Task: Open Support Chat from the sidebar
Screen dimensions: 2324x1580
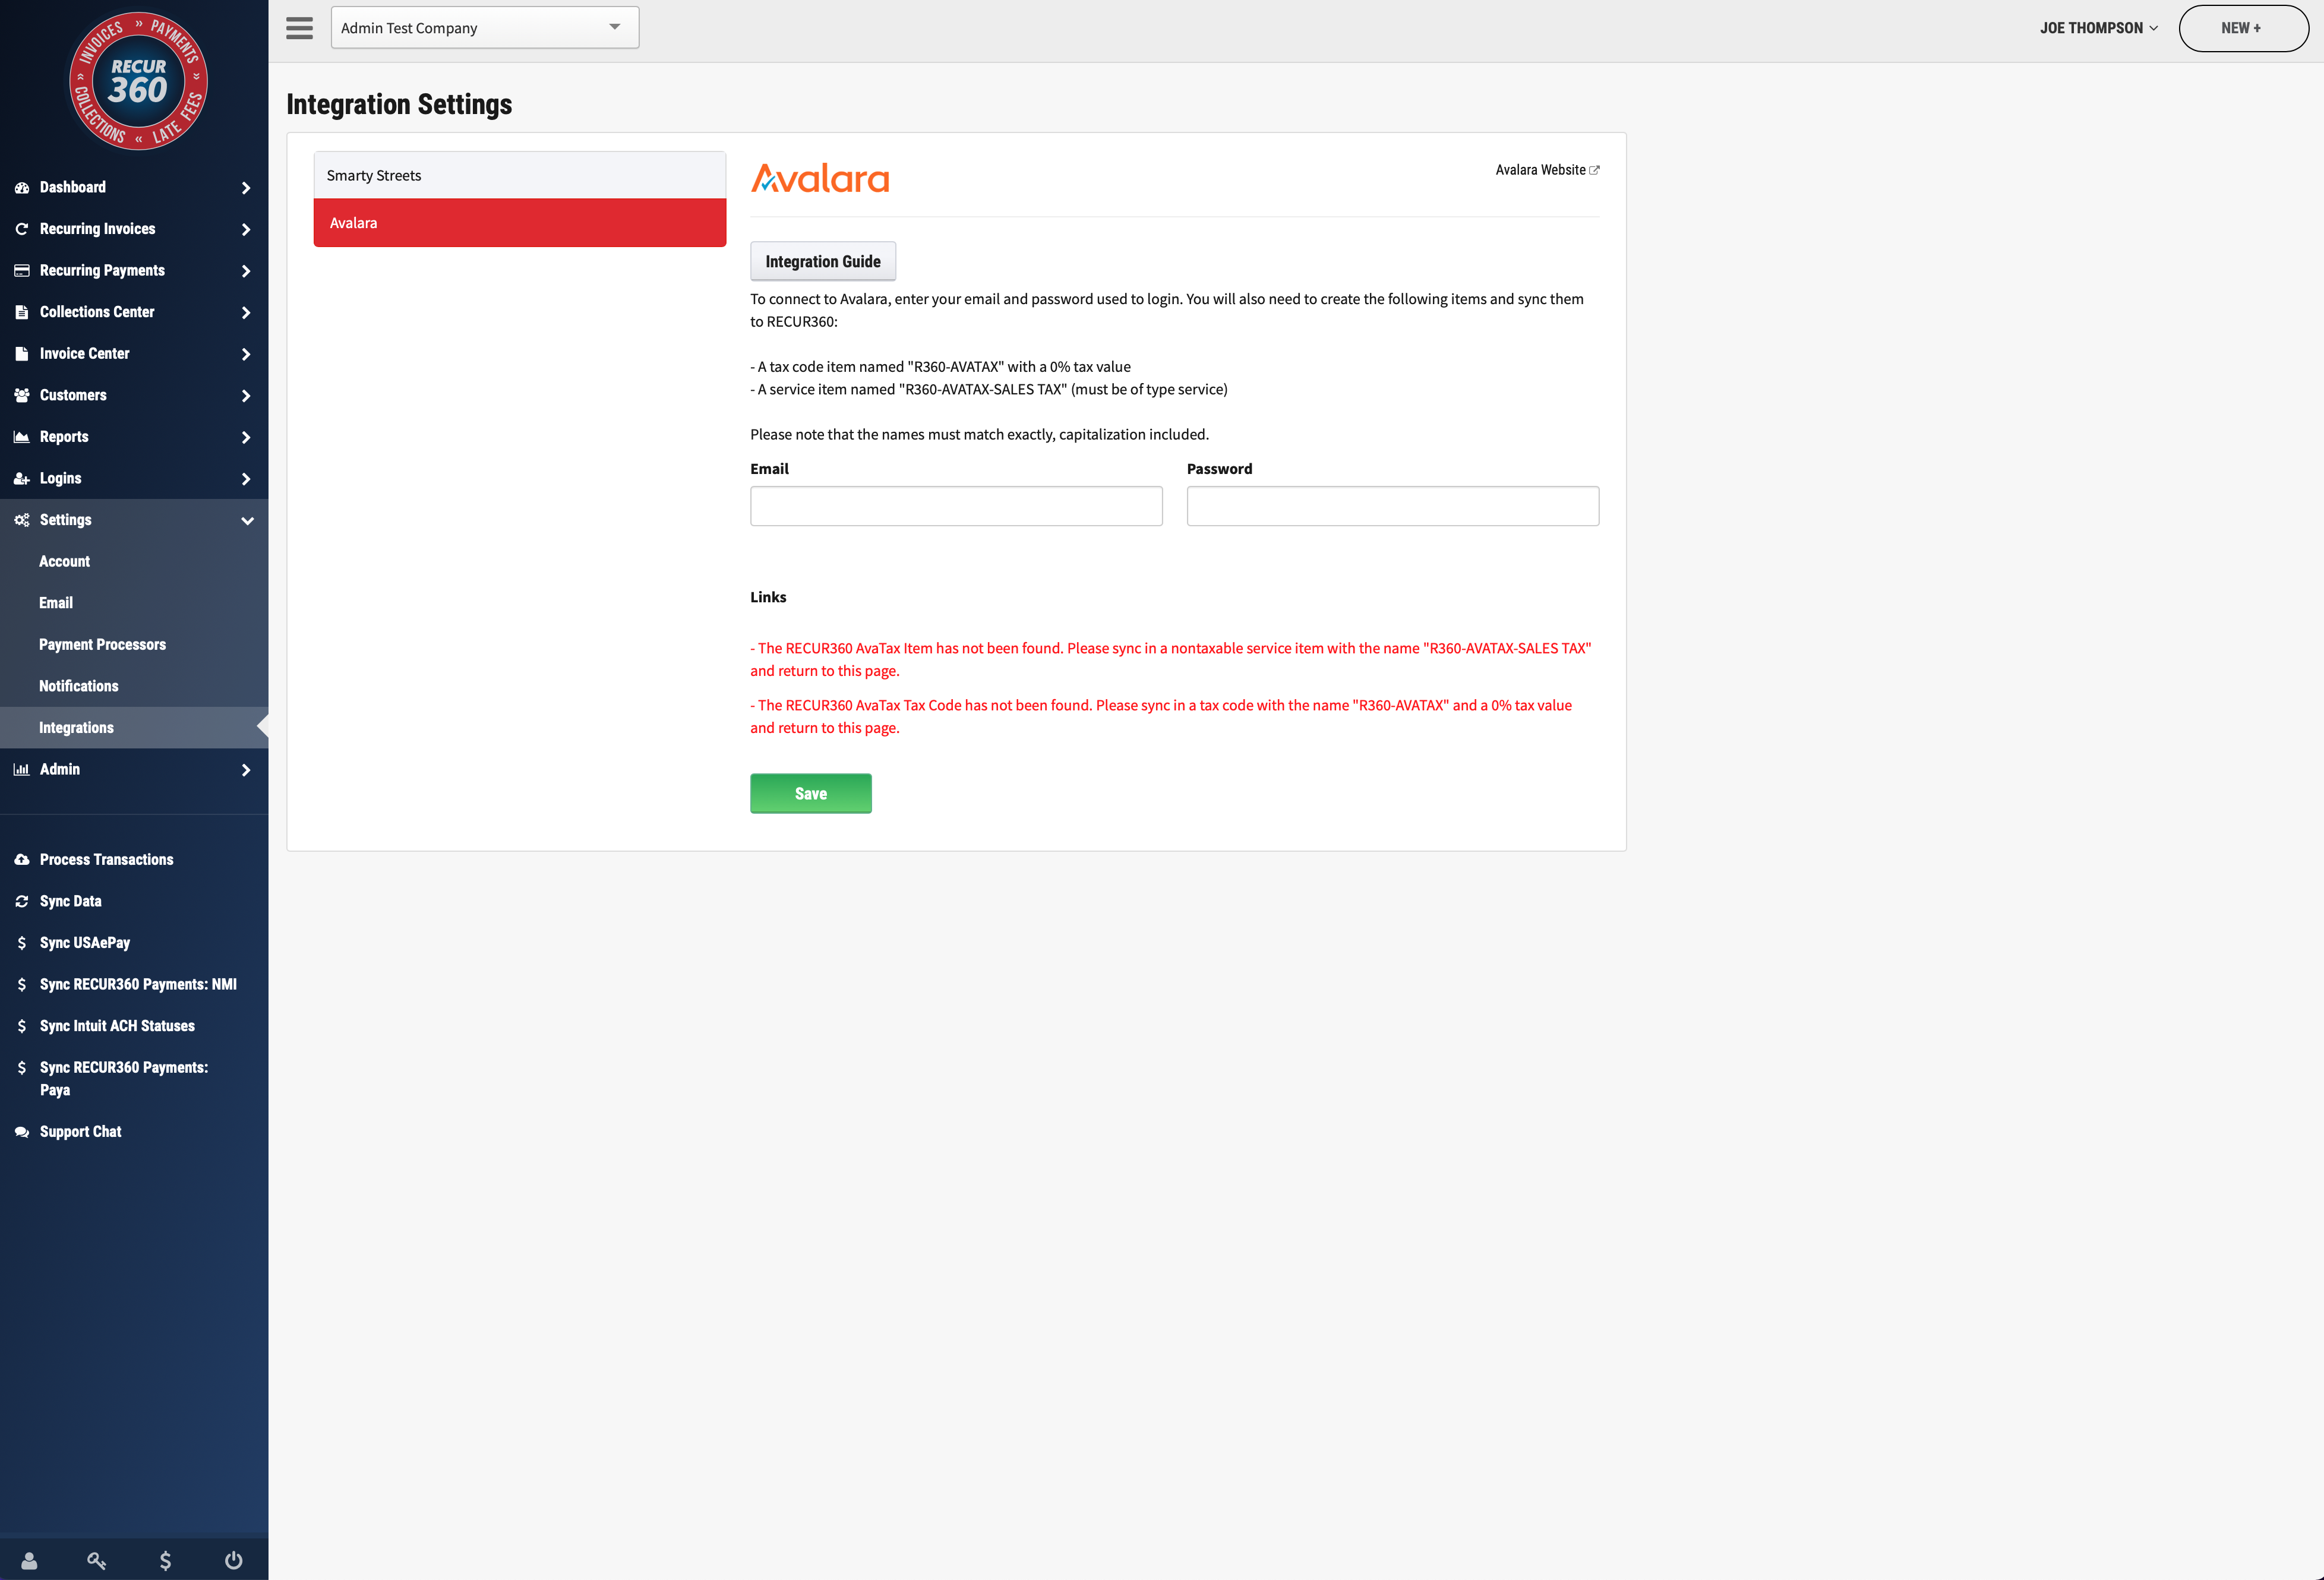Action: coord(80,1131)
